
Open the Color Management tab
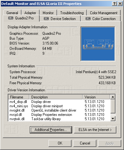pyautogui.click(x=103, y=13)
